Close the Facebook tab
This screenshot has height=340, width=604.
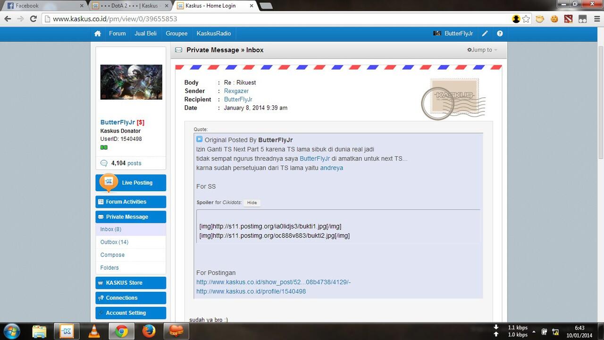(82, 6)
